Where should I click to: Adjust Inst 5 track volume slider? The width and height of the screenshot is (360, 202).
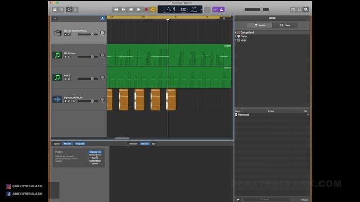pos(88,79)
